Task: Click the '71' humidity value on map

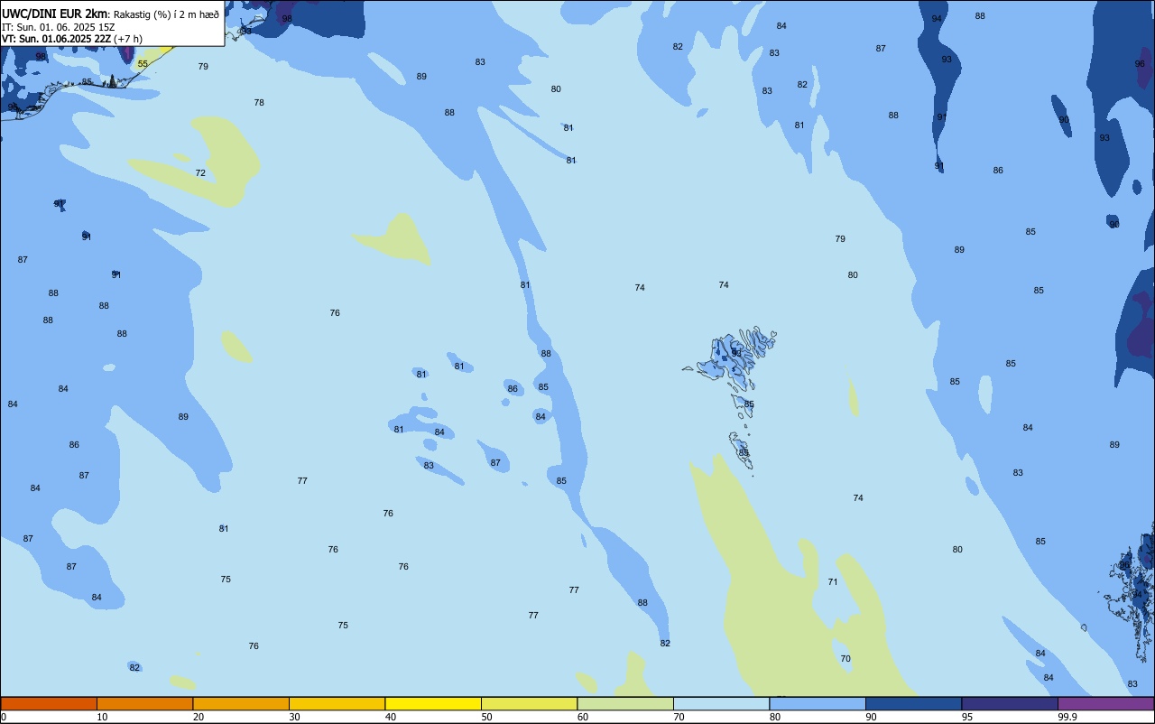Action: click(x=833, y=581)
